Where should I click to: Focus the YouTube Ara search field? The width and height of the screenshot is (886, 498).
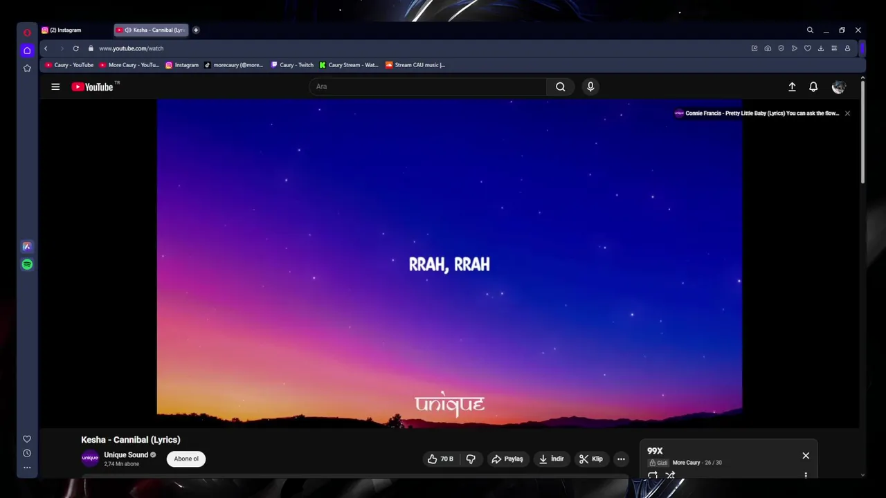[x=428, y=86]
